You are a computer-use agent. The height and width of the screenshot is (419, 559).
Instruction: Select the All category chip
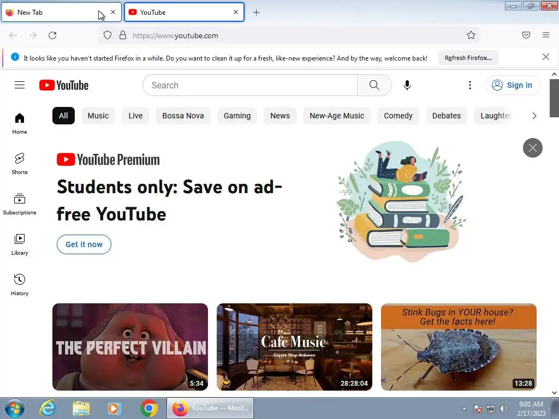[x=63, y=116]
